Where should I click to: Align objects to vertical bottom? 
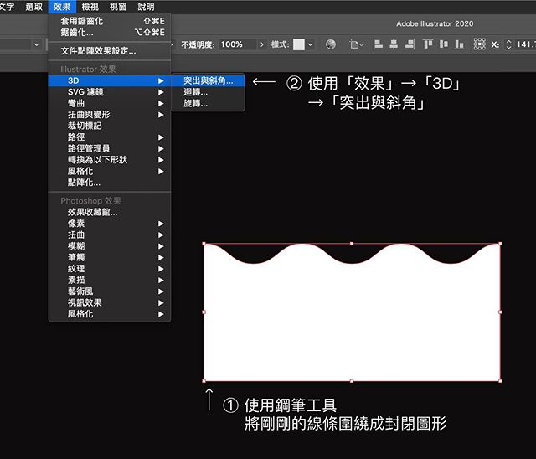coord(459,44)
